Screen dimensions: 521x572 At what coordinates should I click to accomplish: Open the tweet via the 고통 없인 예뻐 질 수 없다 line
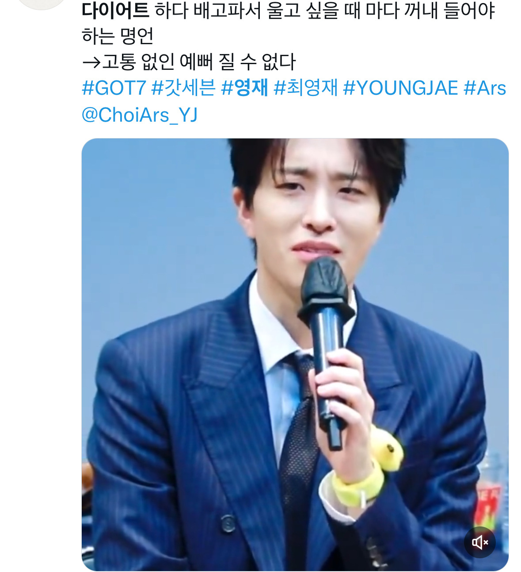pyautogui.click(x=199, y=61)
